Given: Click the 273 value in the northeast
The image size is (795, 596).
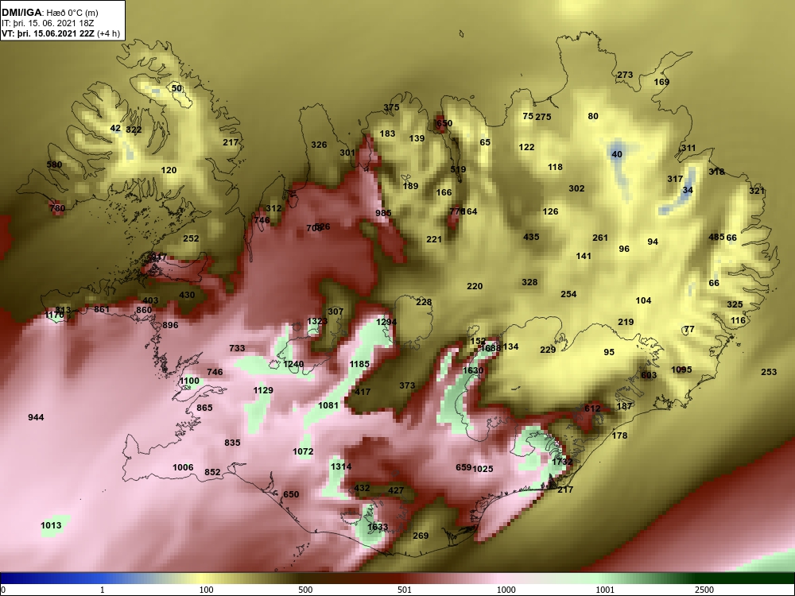Looking at the screenshot, I should [625, 75].
